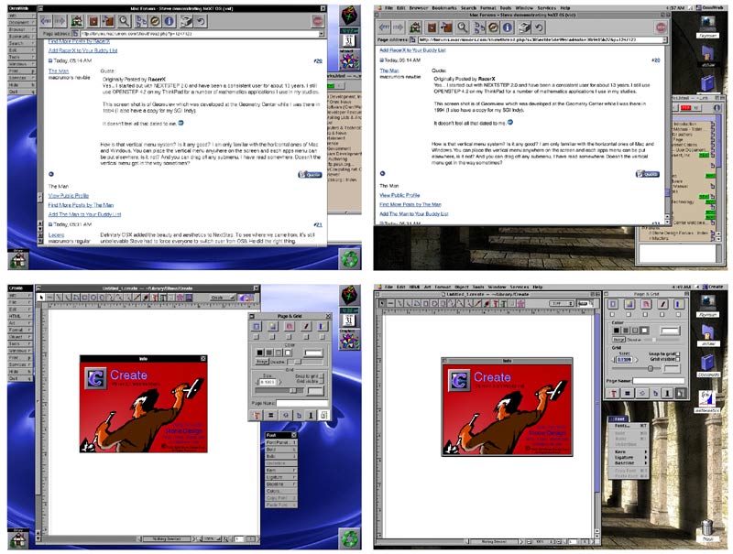Tick checkbox under first icon in bottom-right Page & Grid
The image size is (733, 554).
pos(613,314)
